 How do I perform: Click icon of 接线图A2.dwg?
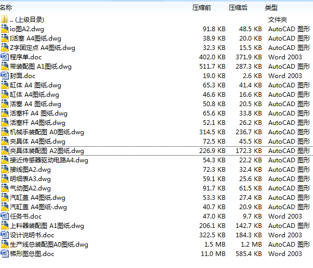[x=5, y=170]
